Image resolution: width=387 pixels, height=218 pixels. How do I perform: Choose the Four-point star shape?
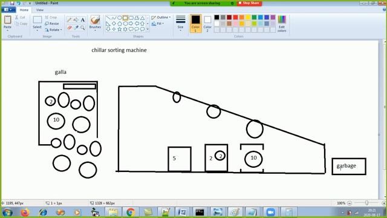(114, 29)
